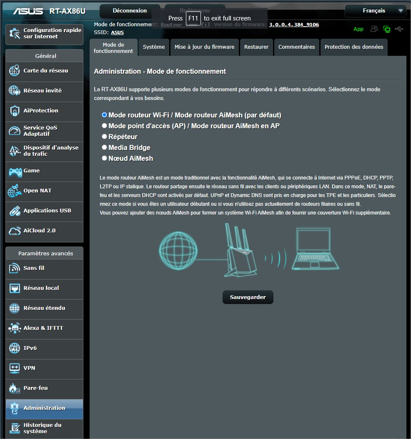
Task: Open AiProtection via its shield lock icon
Action: pos(15,111)
